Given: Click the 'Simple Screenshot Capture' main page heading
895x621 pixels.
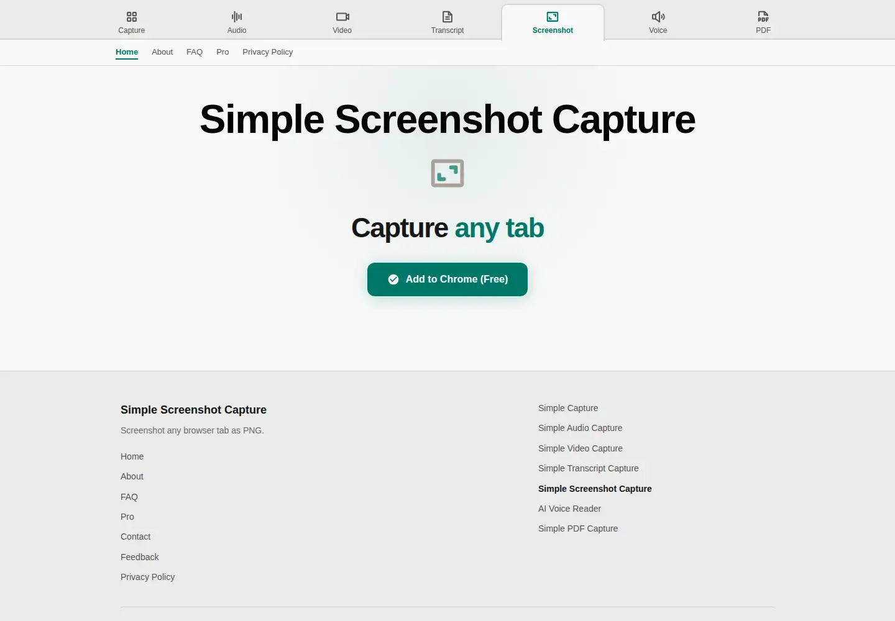Looking at the screenshot, I should [447, 119].
